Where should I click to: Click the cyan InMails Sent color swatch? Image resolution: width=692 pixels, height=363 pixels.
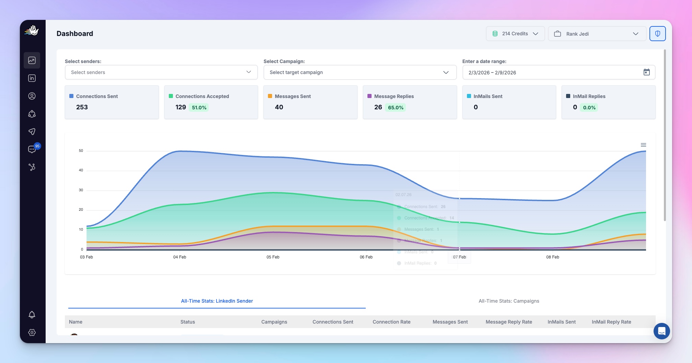point(469,96)
